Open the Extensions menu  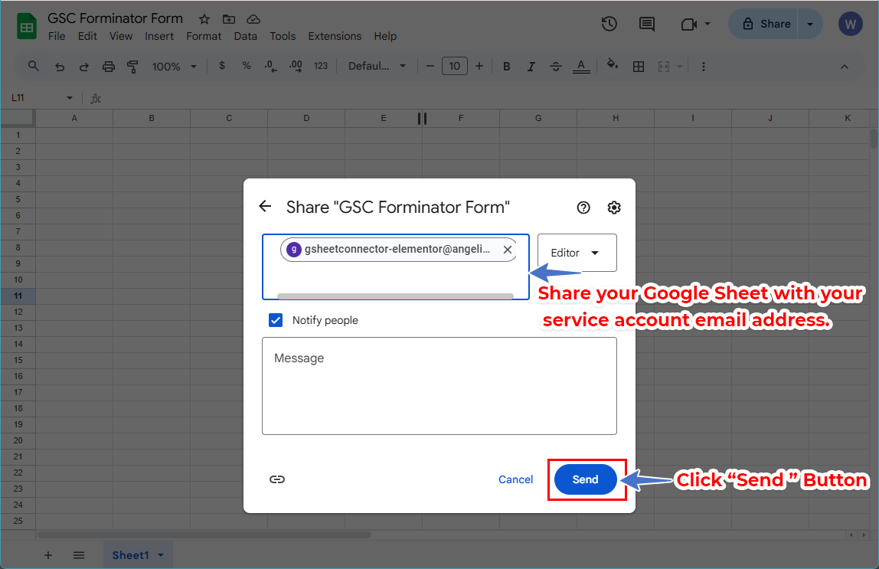pyautogui.click(x=335, y=36)
